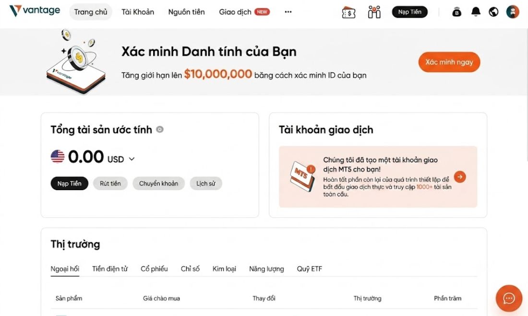Viewport: 528px width, 316px height.
Task: Select the Chỉ số tab
Action: [x=190, y=269]
